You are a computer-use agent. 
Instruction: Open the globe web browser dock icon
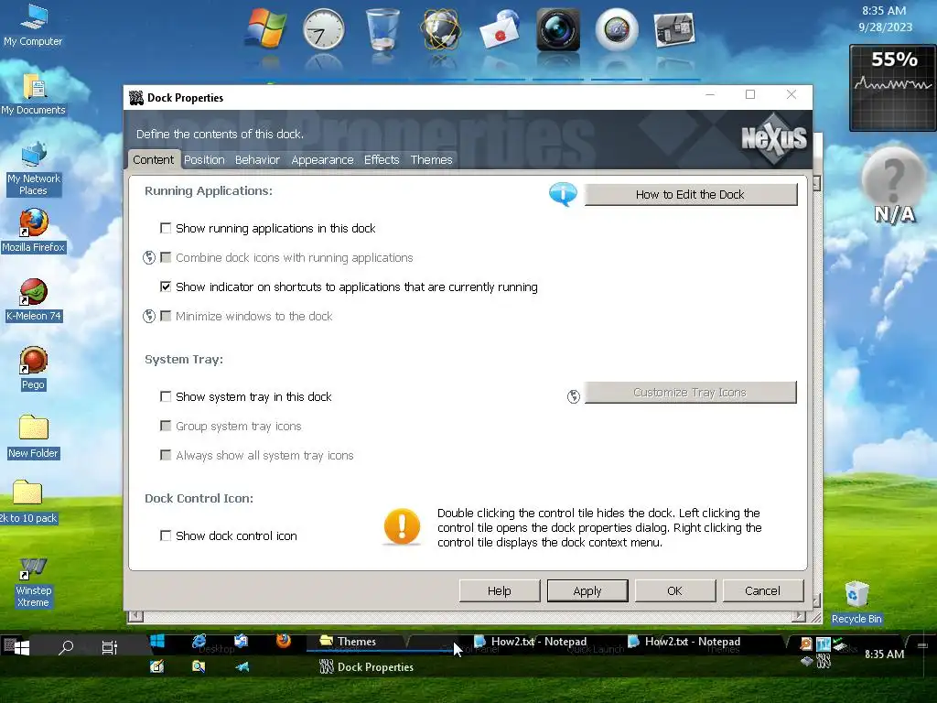(440, 28)
